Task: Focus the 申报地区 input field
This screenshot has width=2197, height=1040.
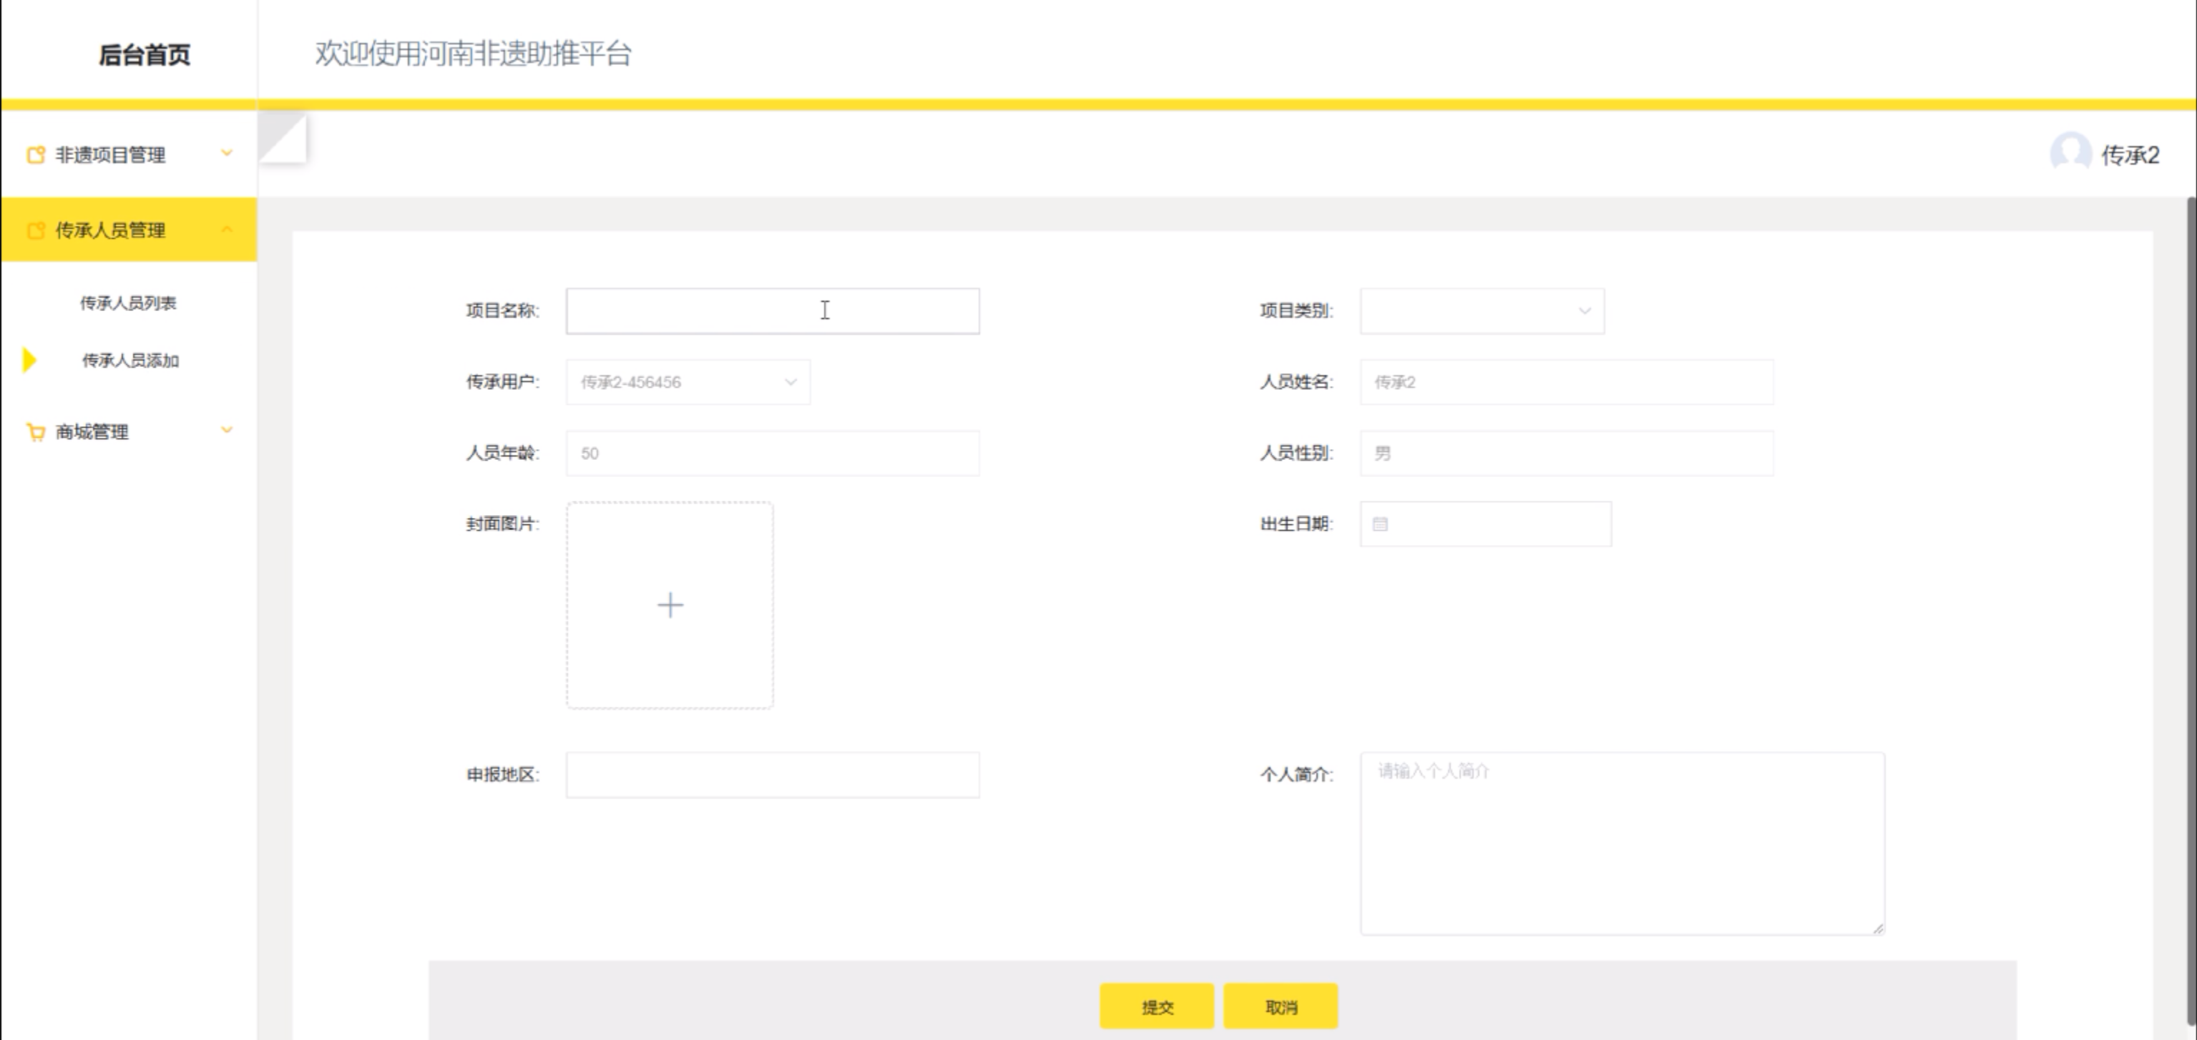Action: [x=773, y=775]
